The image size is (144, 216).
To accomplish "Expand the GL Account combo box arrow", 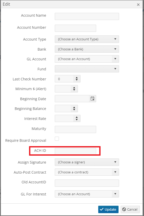I will click(115, 59).
